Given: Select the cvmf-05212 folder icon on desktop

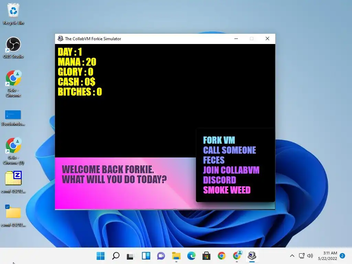Looking at the screenshot, I should tap(13, 216).
